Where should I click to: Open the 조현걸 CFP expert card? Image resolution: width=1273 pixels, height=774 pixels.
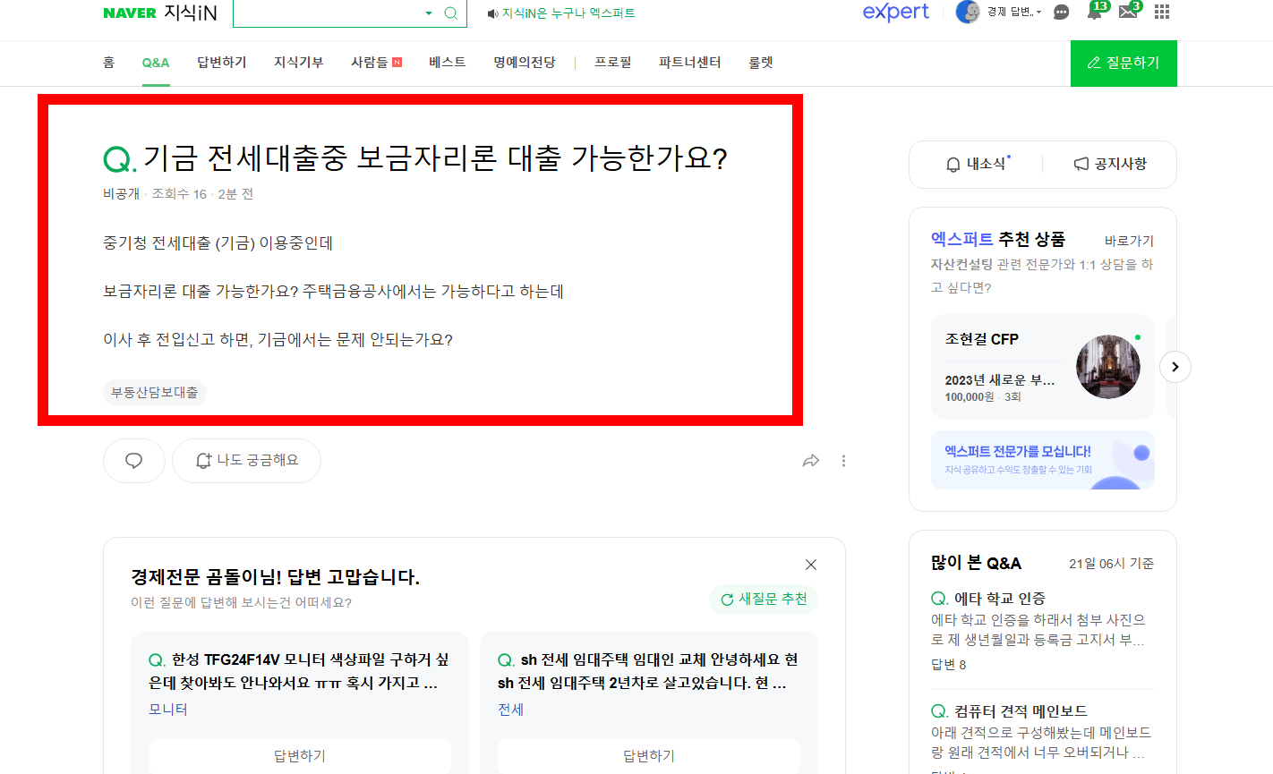pyautogui.click(x=1043, y=367)
